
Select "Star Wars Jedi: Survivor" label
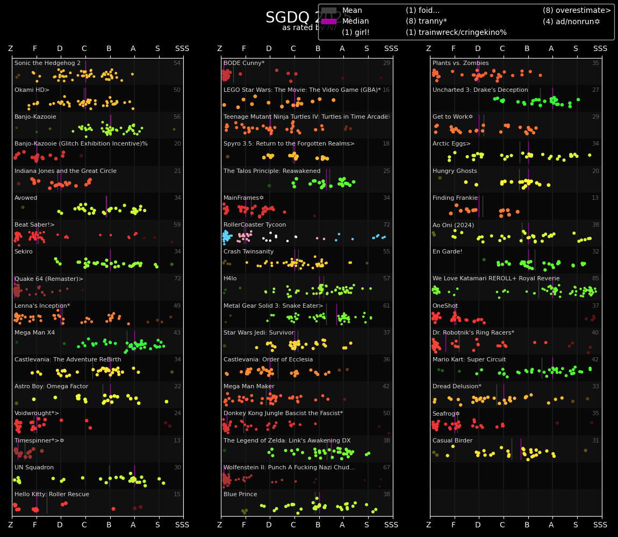click(259, 332)
